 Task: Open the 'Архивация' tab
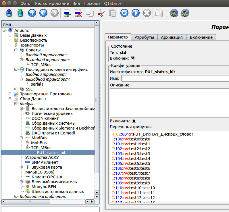pyautogui.click(x=172, y=37)
